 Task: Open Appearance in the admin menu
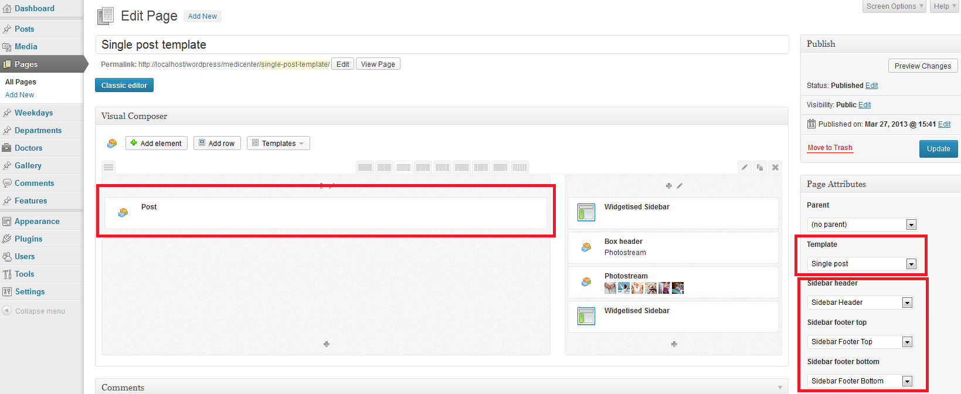(37, 221)
